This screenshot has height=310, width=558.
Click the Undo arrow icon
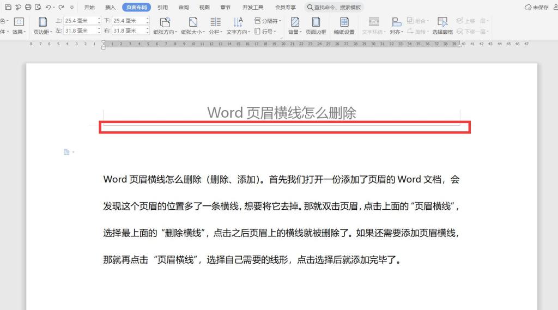(x=48, y=7)
